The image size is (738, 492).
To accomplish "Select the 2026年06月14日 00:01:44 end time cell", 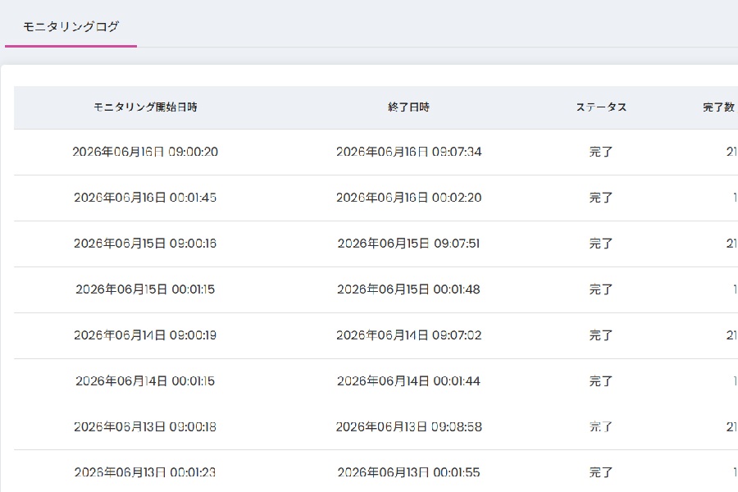I will (x=408, y=380).
